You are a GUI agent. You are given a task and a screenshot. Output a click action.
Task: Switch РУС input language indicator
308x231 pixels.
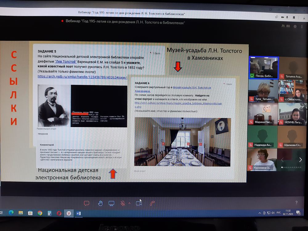click(x=278, y=212)
